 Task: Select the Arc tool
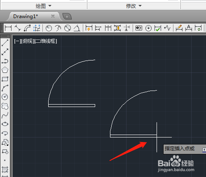[5, 88]
